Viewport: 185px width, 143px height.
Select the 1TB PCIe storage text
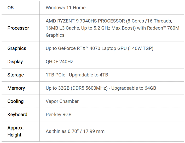pos(55,75)
